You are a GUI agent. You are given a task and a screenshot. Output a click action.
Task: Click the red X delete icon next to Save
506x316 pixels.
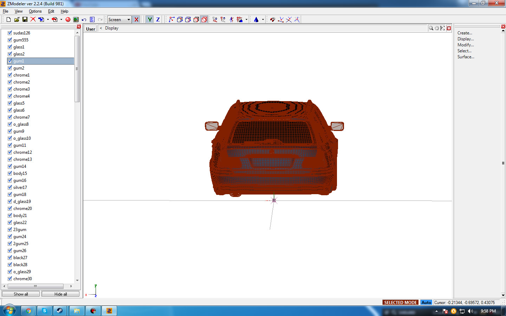pyautogui.click(x=33, y=20)
